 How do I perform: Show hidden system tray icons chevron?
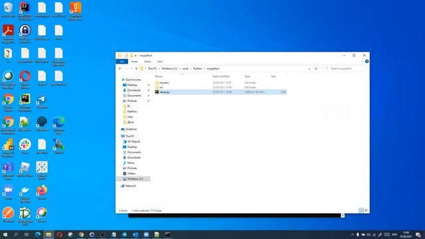click(353, 234)
